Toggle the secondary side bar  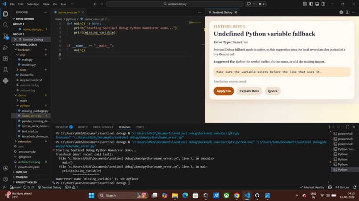pos(323,4)
